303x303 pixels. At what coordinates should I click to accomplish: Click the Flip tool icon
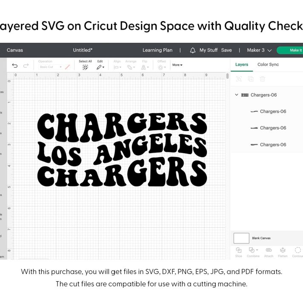pyautogui.click(x=143, y=67)
